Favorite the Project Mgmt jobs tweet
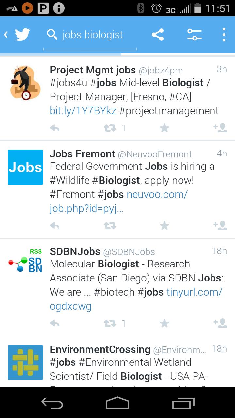235x418 pixels. coord(164,128)
